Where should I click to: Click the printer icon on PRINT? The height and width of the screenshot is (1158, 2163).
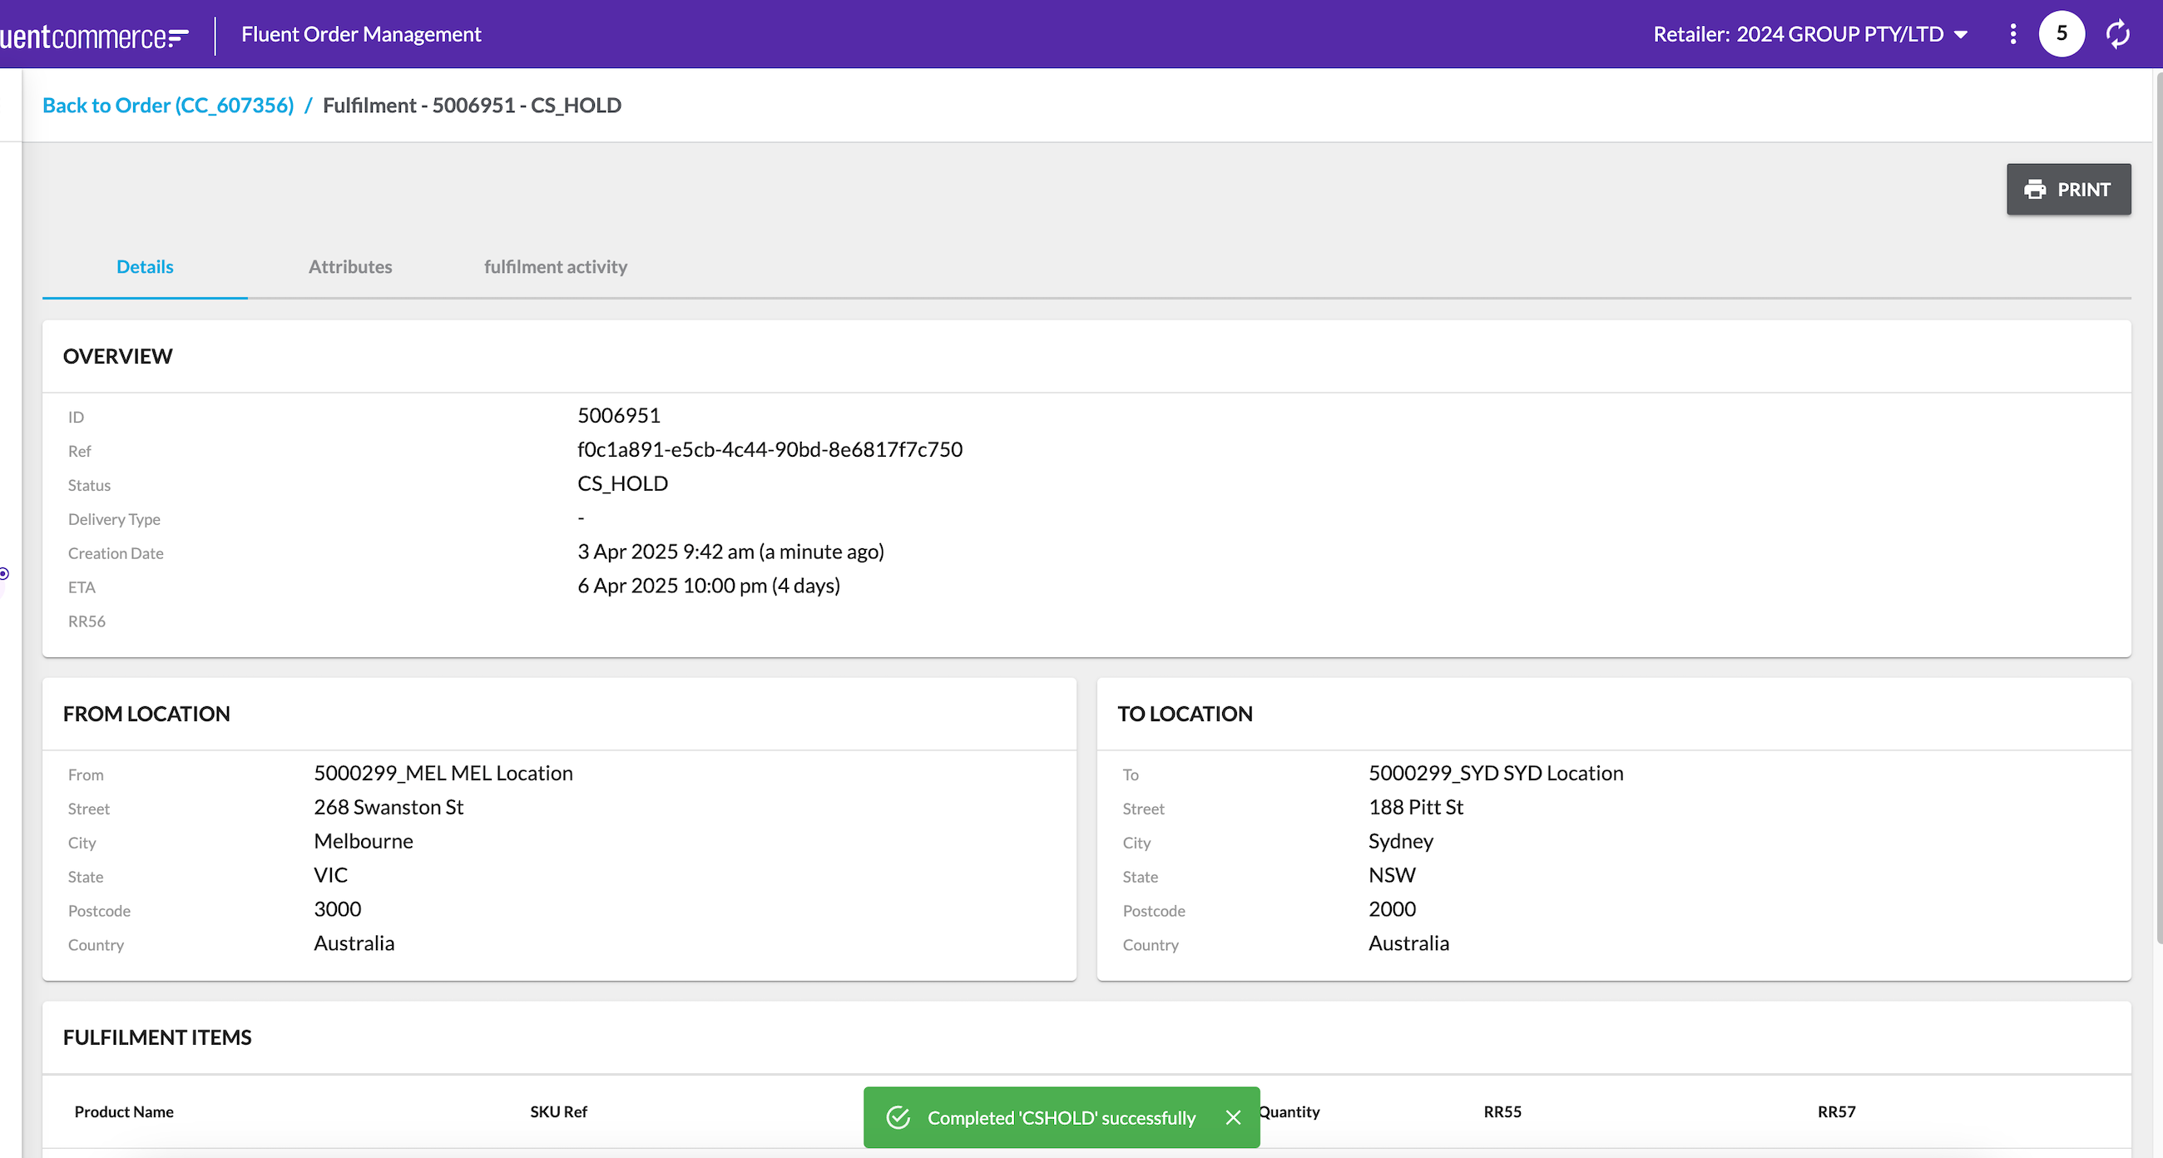[x=2035, y=190]
